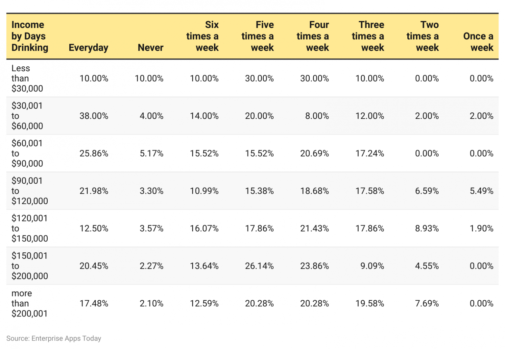Select the $120,001 to $150,000 row label

[30, 228]
